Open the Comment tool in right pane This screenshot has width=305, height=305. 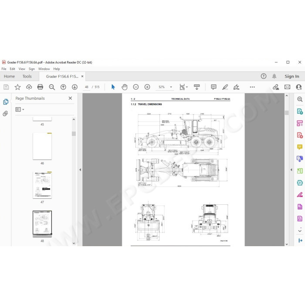point(300,147)
